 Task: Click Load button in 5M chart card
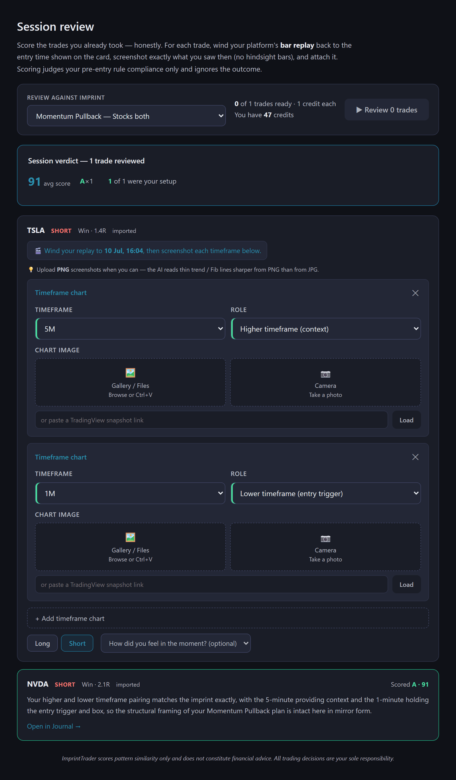406,420
